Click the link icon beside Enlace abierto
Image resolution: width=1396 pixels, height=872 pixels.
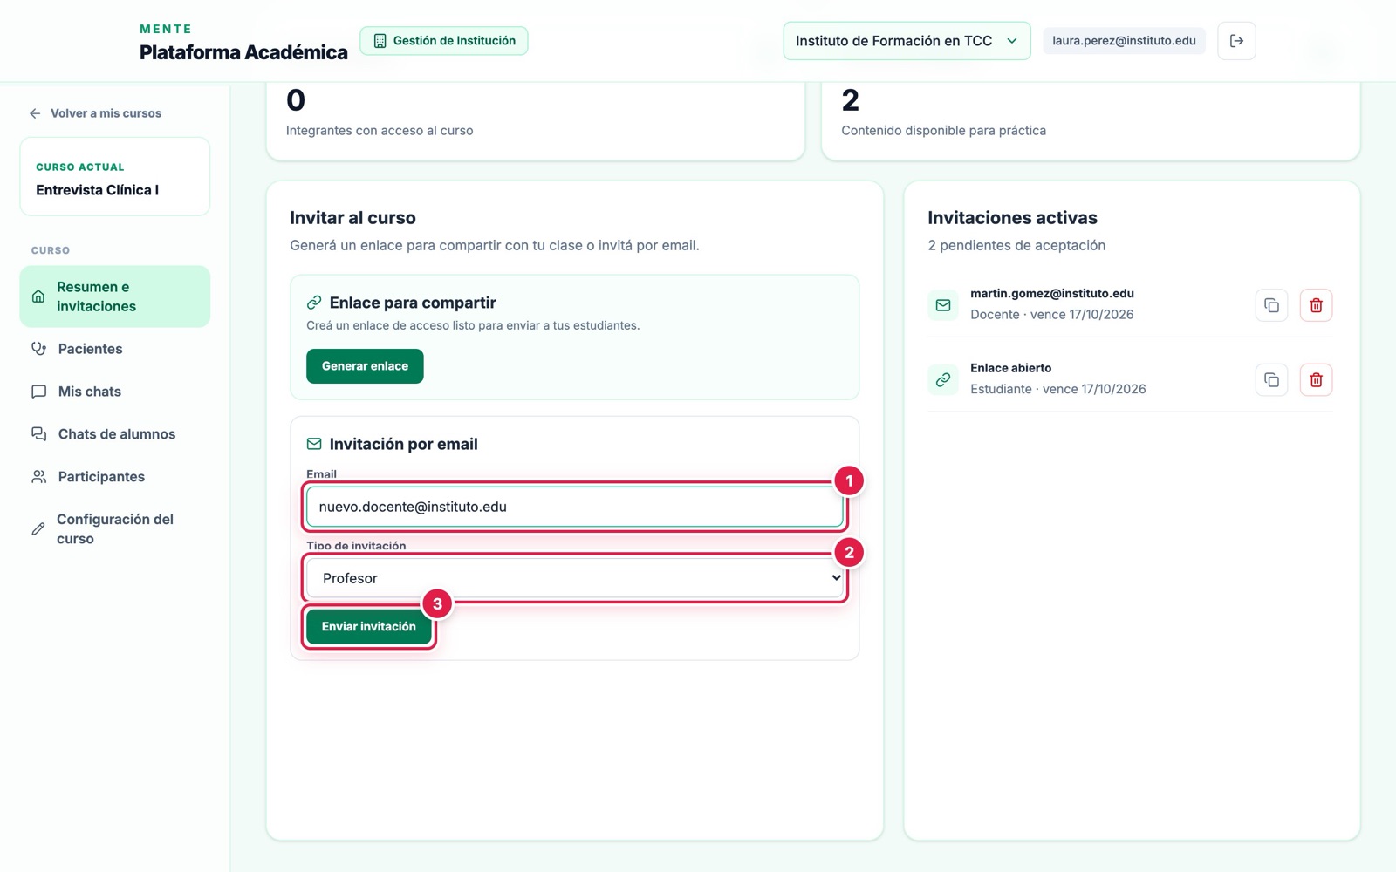[943, 379]
